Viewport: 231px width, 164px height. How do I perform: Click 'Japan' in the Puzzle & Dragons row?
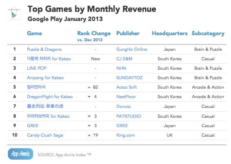coord(170,49)
